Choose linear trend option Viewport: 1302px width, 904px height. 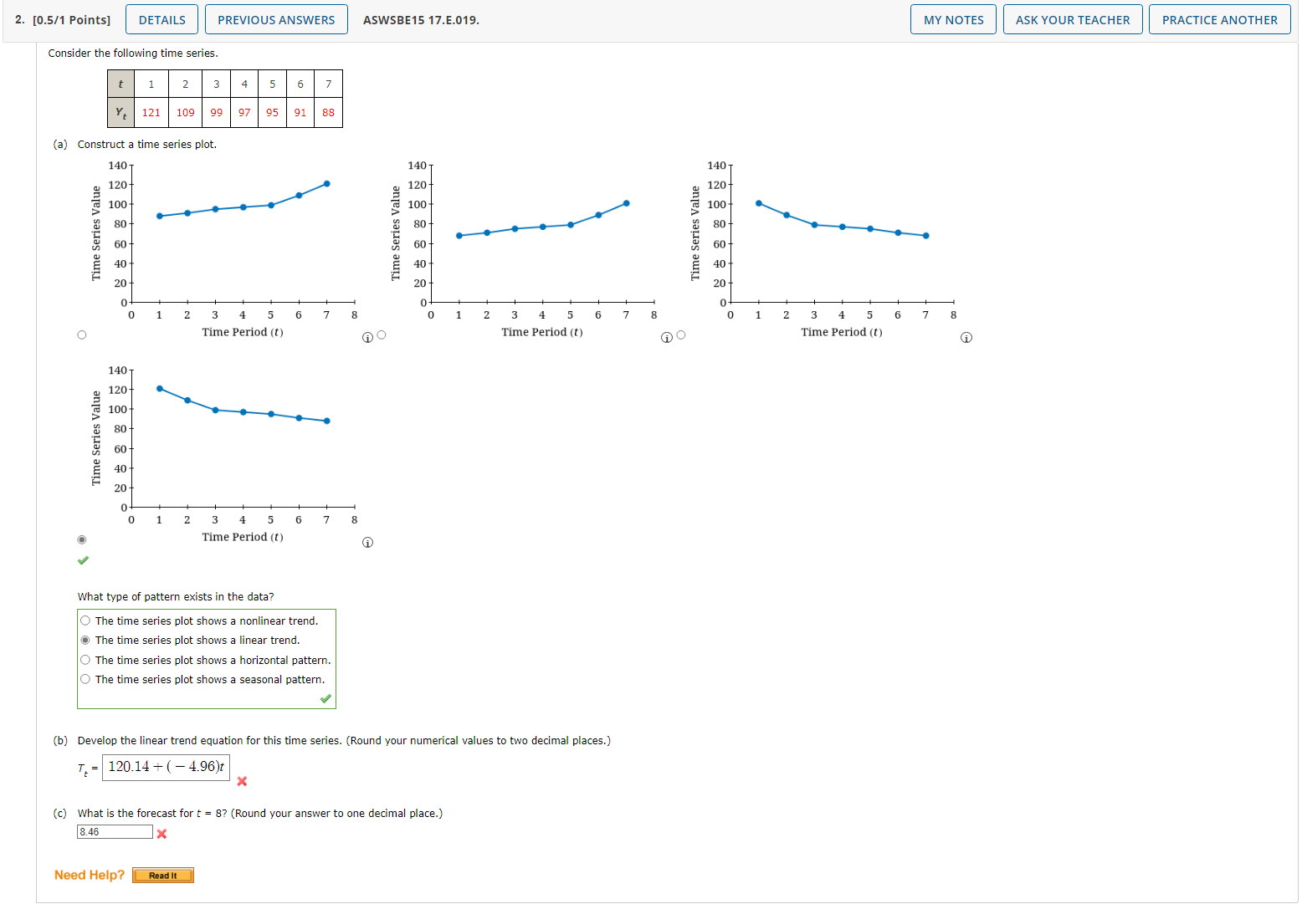tap(85, 641)
